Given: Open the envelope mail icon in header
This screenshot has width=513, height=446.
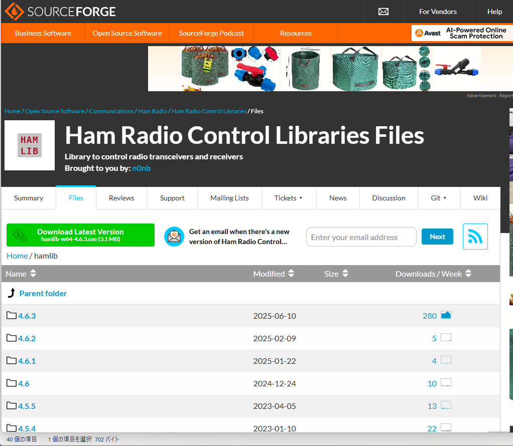Looking at the screenshot, I should tap(383, 12).
